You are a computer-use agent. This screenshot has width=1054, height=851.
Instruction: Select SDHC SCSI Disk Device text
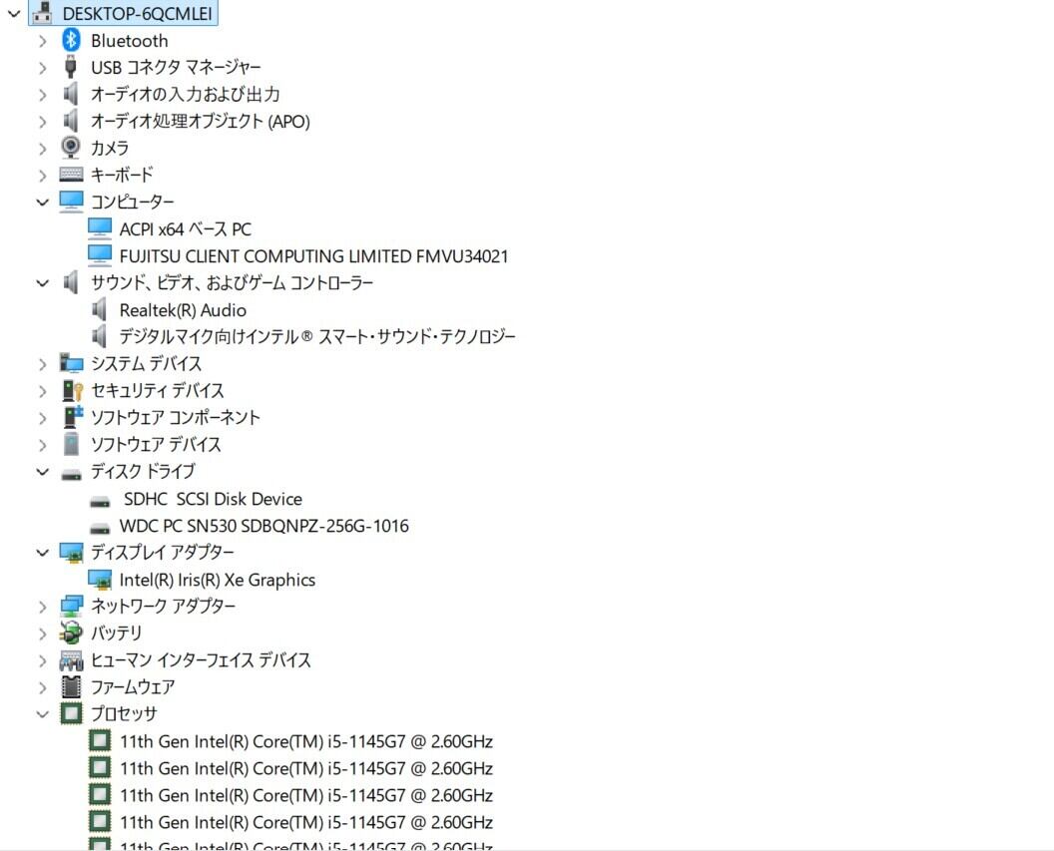(x=213, y=499)
